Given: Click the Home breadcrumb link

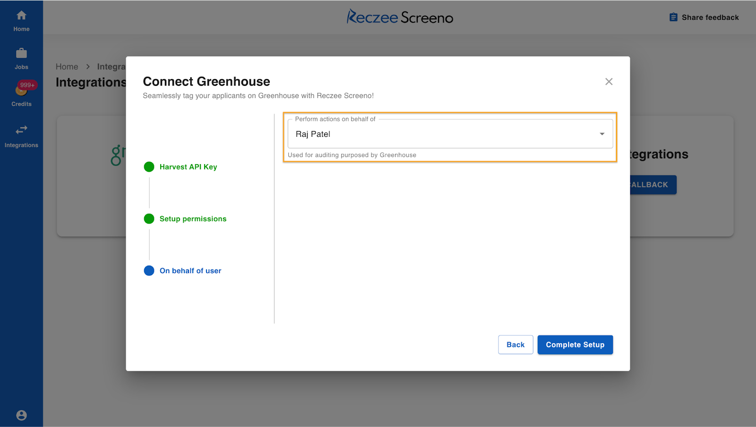Looking at the screenshot, I should click(x=67, y=67).
